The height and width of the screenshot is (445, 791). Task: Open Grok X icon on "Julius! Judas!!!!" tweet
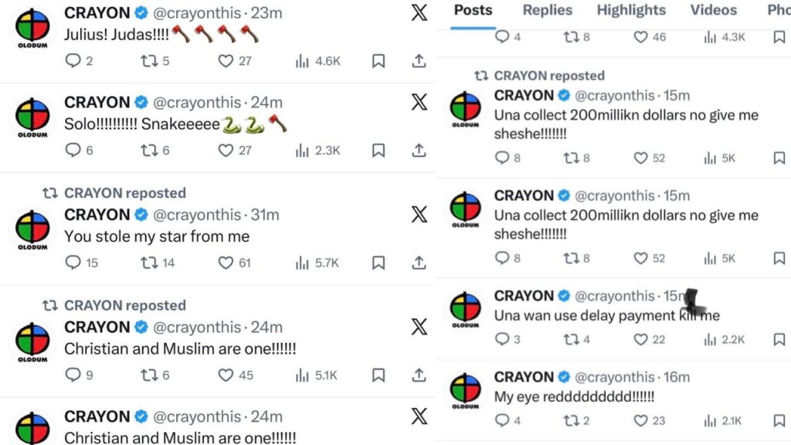pyautogui.click(x=419, y=13)
